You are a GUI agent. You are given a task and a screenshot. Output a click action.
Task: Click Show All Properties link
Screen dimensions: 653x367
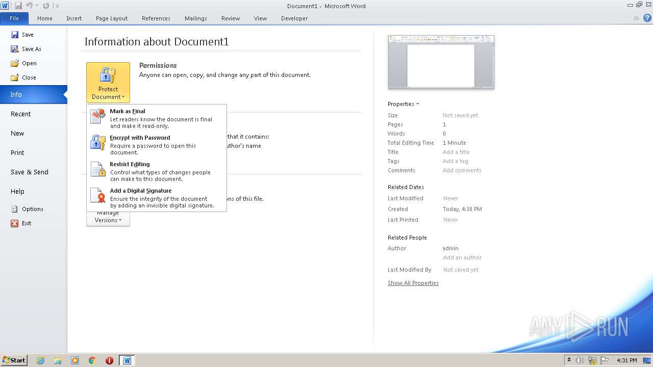coord(413,283)
